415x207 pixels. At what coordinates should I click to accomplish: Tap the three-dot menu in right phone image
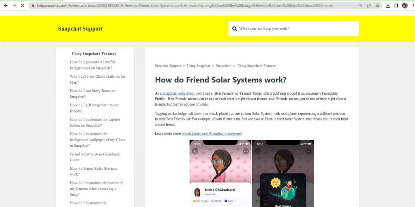[x=308, y=151]
